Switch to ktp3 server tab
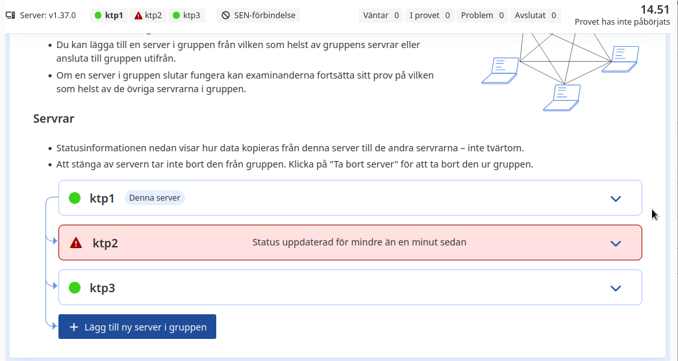The image size is (678, 361). [186, 16]
